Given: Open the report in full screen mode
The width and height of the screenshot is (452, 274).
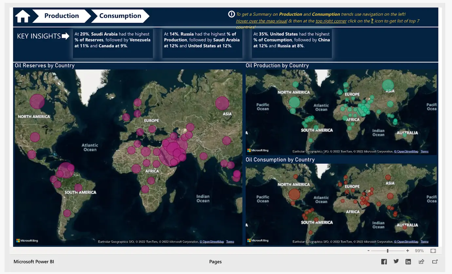Looking at the screenshot, I should click(435, 262).
